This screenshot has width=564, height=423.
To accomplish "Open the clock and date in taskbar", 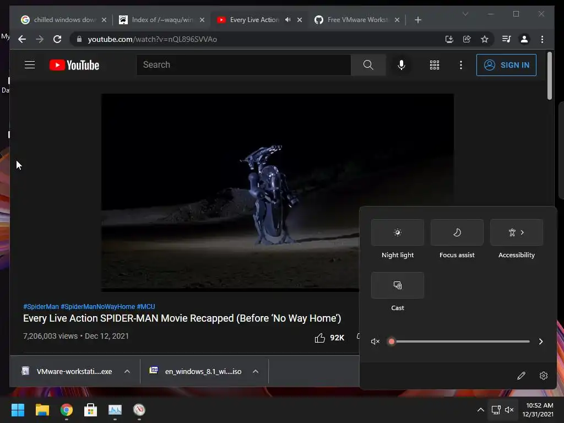I will (x=538, y=410).
